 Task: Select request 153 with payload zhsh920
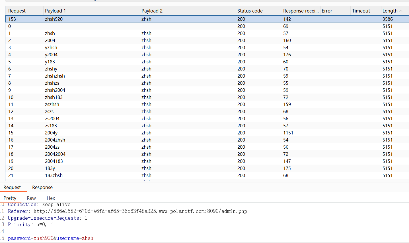(x=54, y=19)
